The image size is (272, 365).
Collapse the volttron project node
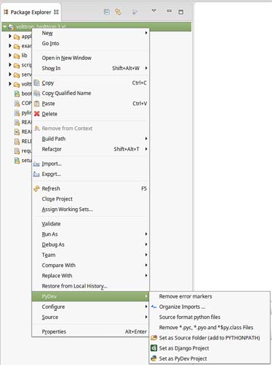[4, 26]
